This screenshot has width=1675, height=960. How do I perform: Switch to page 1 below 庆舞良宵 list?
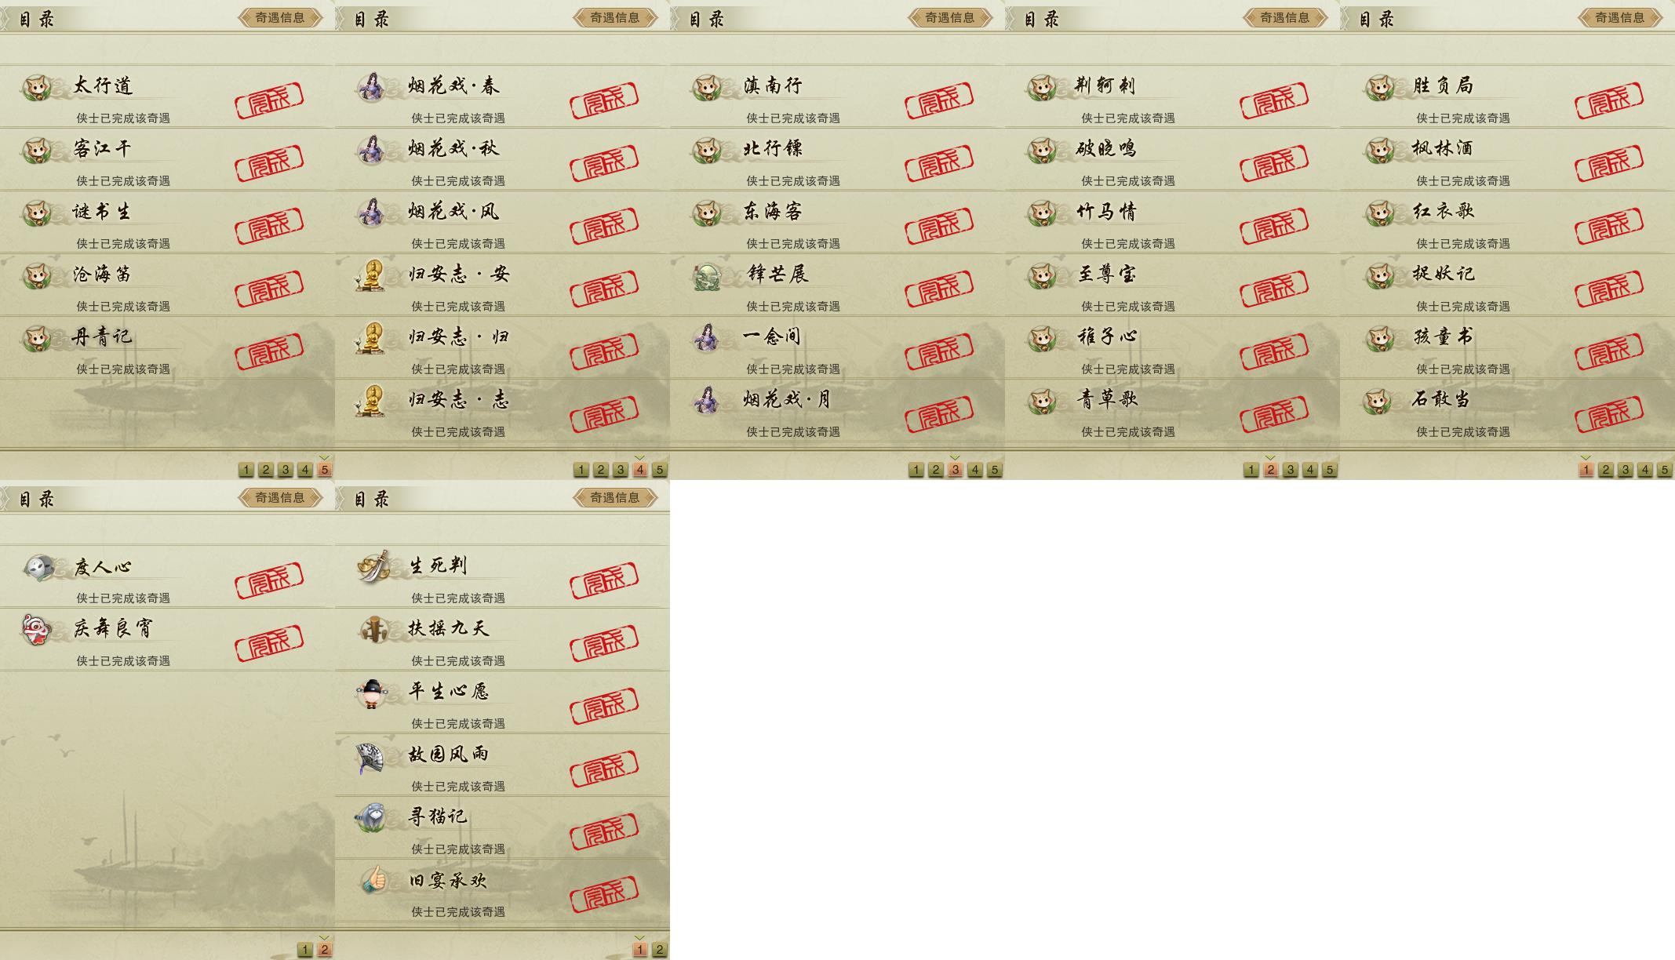305,950
